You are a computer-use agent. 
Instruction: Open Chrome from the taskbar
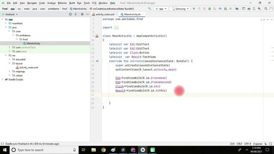click(x=104, y=150)
